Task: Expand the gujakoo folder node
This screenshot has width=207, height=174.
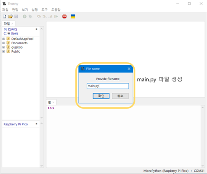Action: (x=4, y=47)
